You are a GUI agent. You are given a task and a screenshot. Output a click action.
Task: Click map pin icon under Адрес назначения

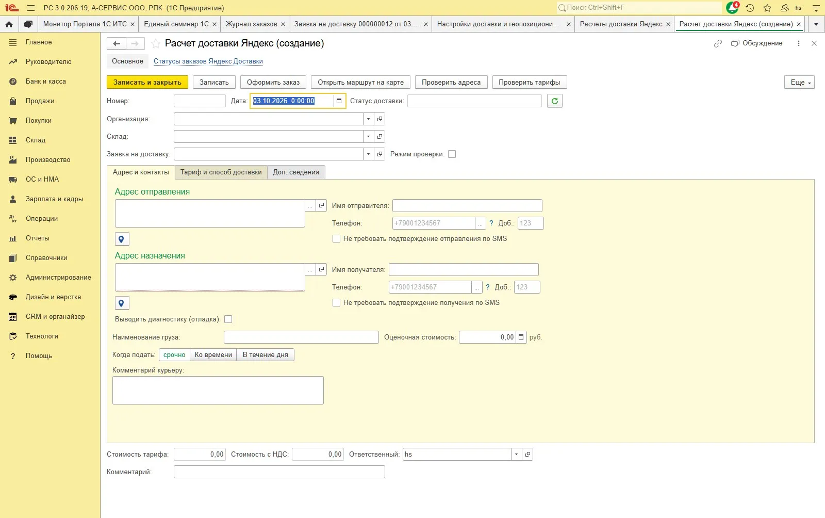tap(122, 303)
